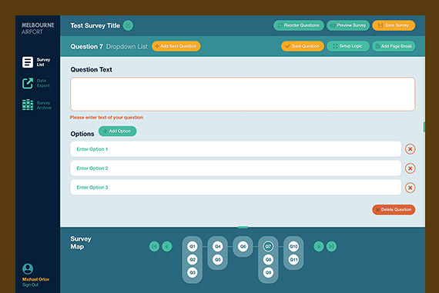This screenshot has width=439, height=293.
Task: Click Add Page Break button
Action: pos(394,46)
